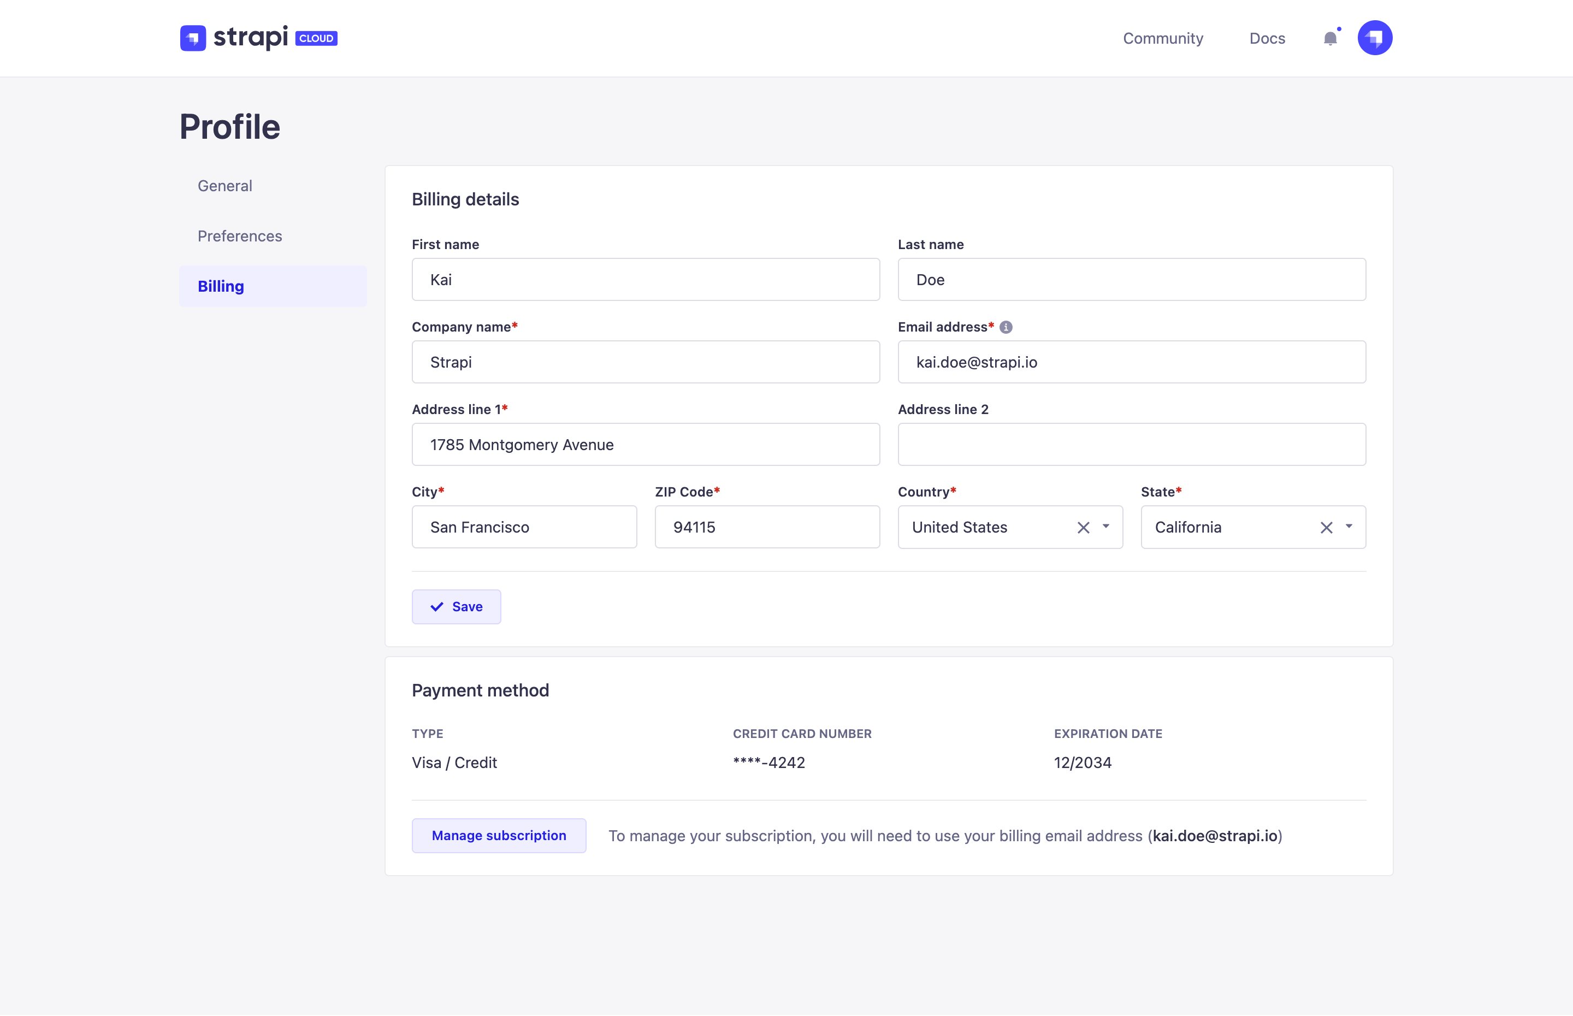
Task: Focus the Address line 2 field
Action: 1131,444
